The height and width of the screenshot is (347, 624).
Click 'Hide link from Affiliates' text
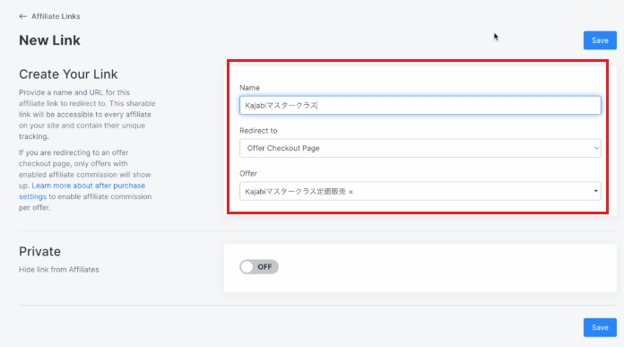59,270
